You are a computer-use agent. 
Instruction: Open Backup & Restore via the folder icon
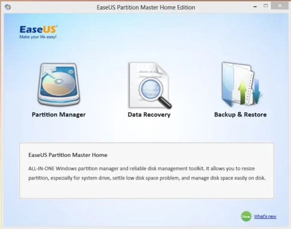click(x=240, y=85)
